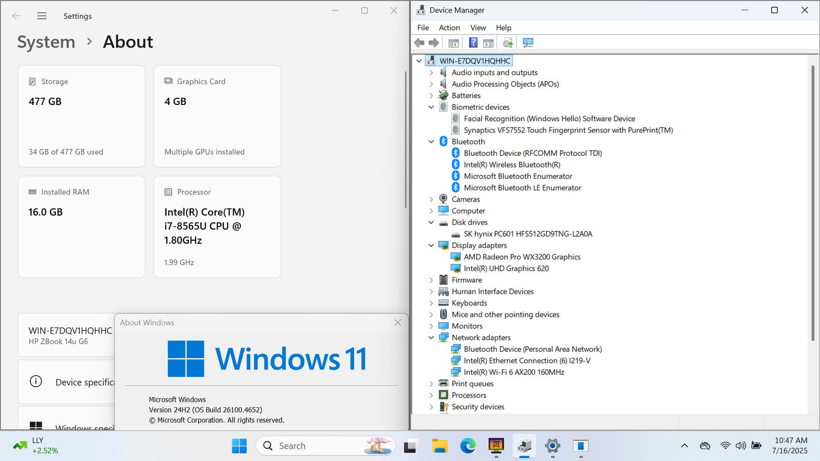Click the battery tray icon
The height and width of the screenshot is (461, 820).
(x=756, y=446)
